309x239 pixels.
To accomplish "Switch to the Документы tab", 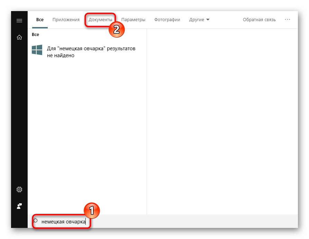I will (x=100, y=19).
